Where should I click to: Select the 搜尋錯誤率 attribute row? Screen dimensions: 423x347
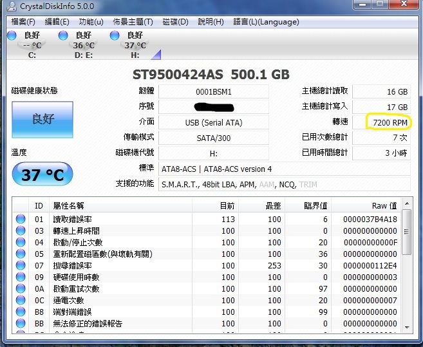coord(207,265)
